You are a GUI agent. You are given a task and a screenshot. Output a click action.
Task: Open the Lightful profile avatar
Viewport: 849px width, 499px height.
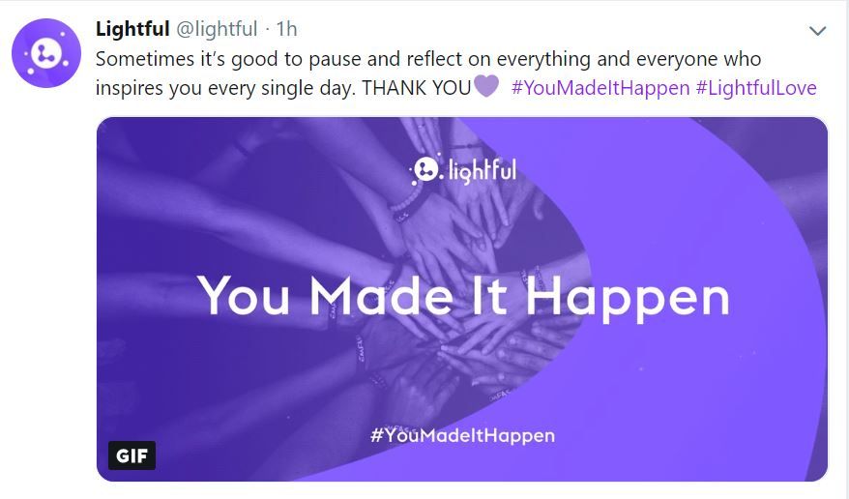click(x=46, y=53)
